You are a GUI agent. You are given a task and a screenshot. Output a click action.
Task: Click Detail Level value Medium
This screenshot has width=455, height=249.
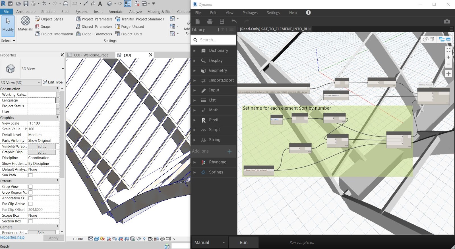click(42, 135)
